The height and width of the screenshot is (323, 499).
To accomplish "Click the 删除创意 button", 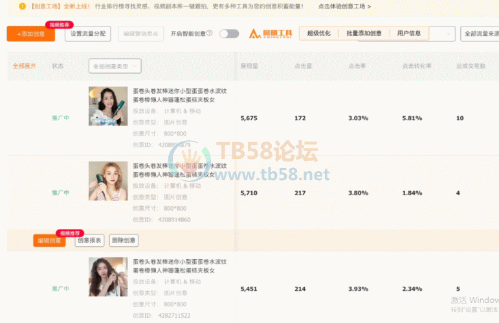I will 124,240.
